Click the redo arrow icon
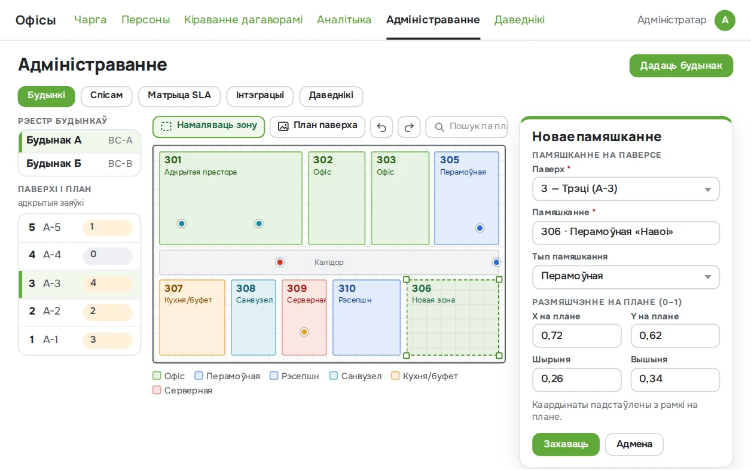 coord(409,127)
